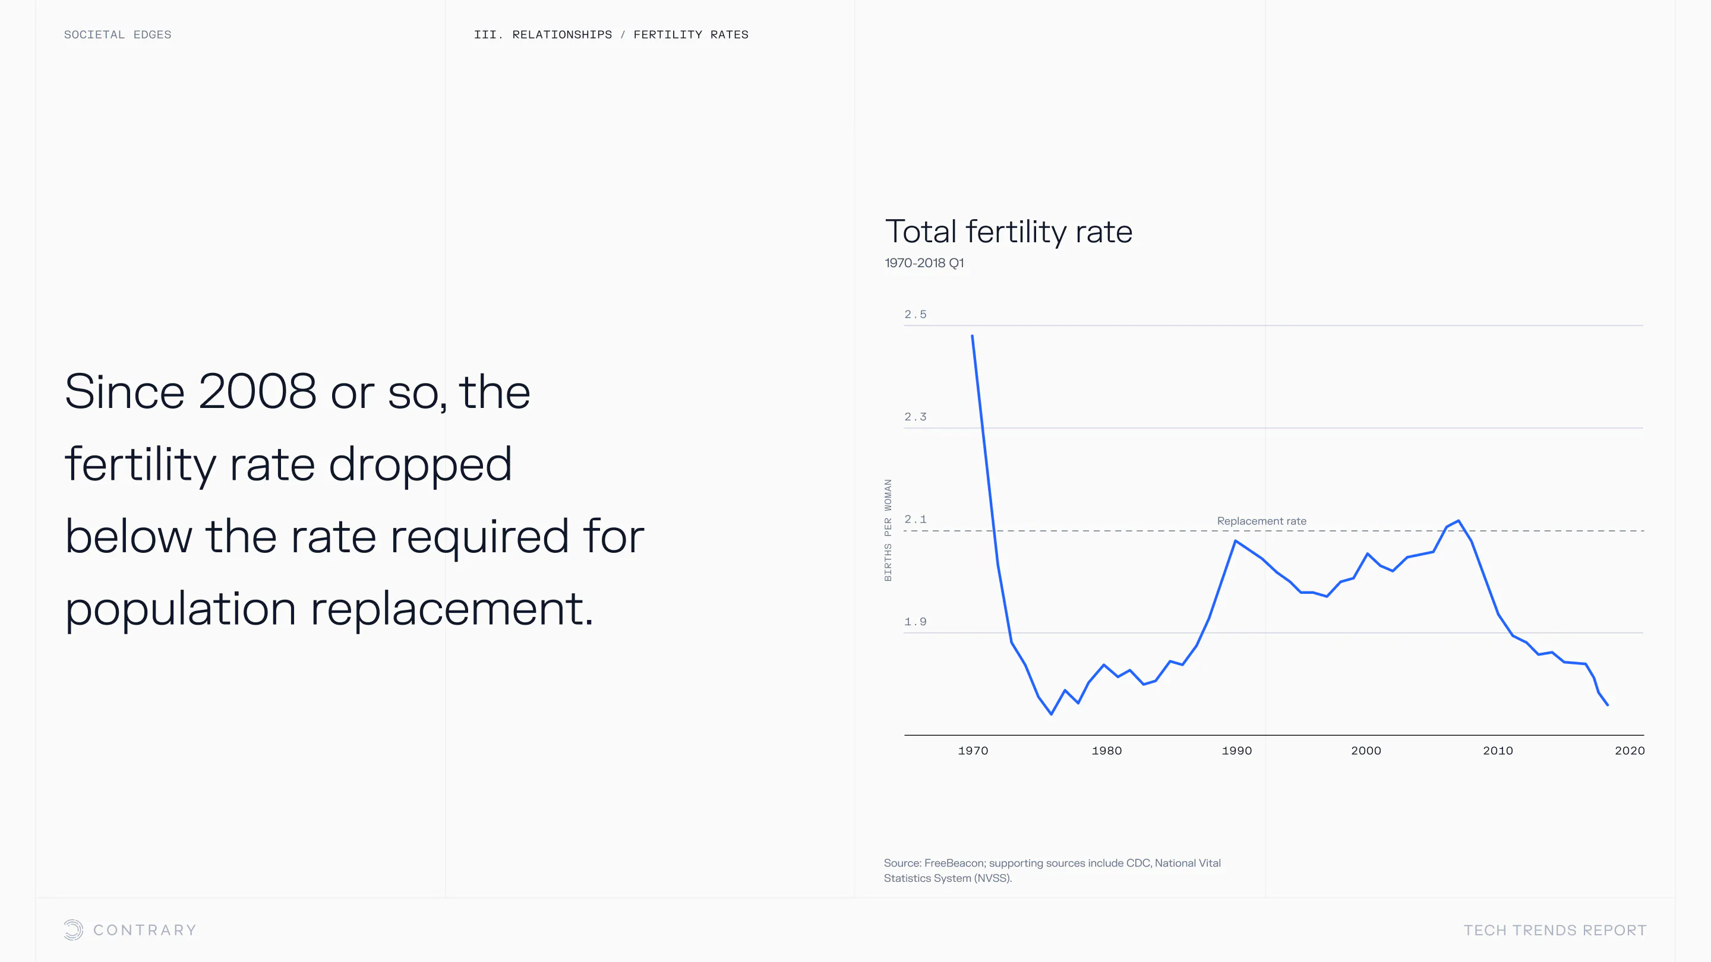Click the Total fertility rate chart title
1711x962 pixels.
(1008, 232)
